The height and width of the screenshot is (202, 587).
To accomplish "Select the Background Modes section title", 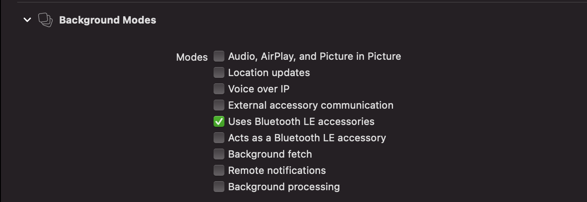I will coord(108,20).
